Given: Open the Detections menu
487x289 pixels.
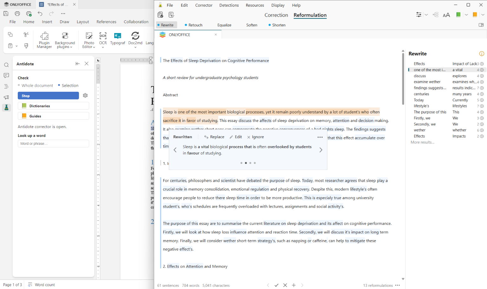Looking at the screenshot, I should [229, 5].
